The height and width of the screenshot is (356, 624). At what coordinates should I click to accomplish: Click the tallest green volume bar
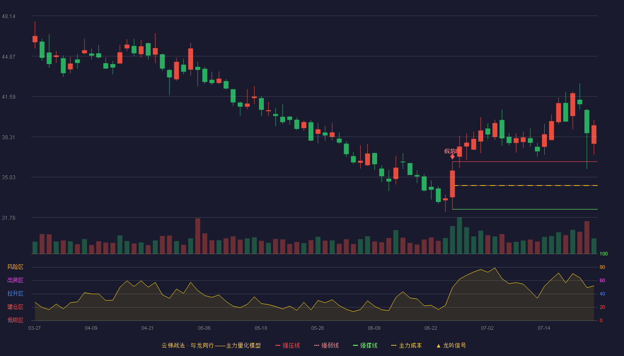[460, 236]
